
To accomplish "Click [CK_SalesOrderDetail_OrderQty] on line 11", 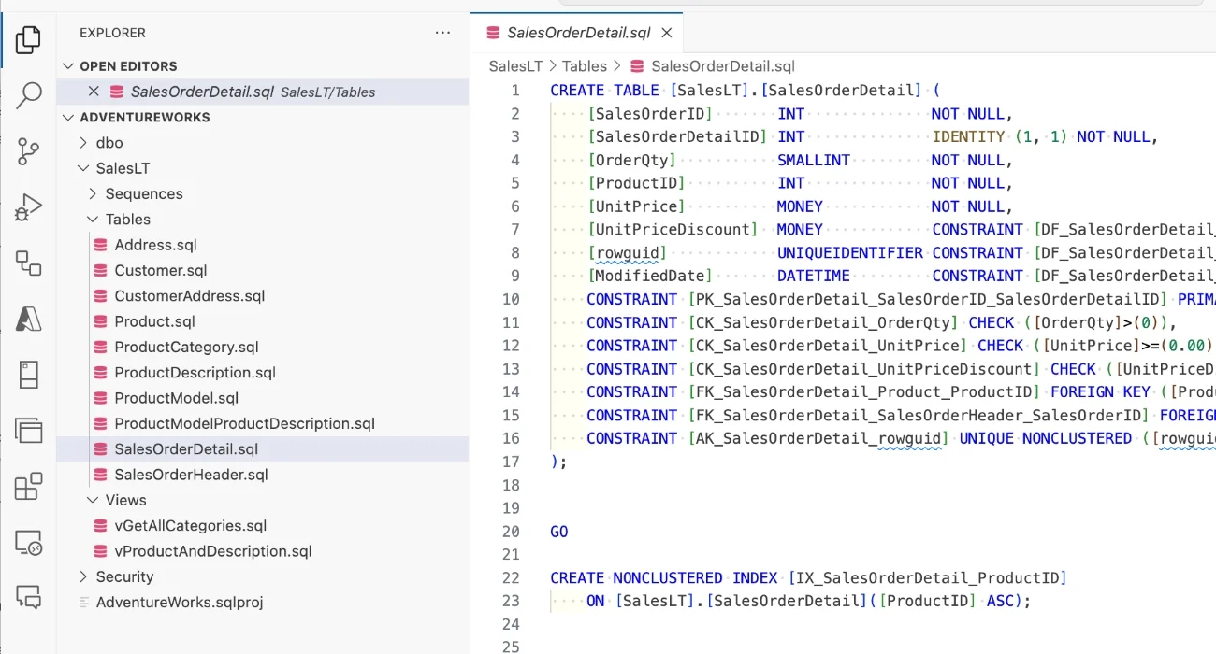I will [823, 323].
